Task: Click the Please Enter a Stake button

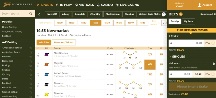Action: [192, 87]
